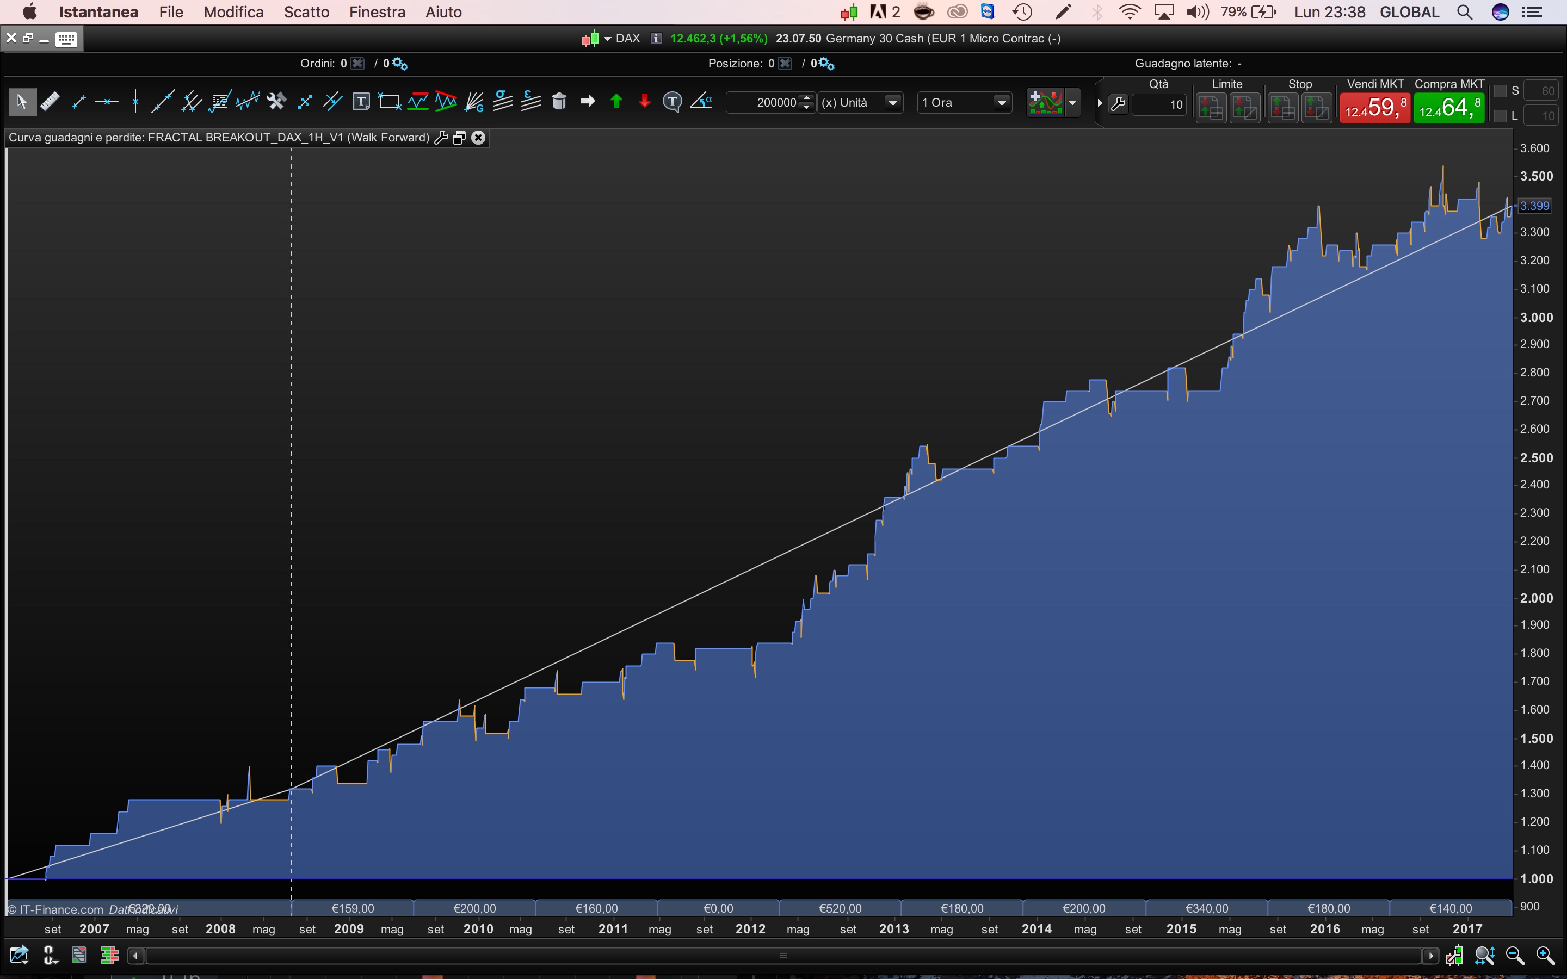Choose the Gann fan tool
This screenshot has height=979, width=1567.
coord(474,102)
